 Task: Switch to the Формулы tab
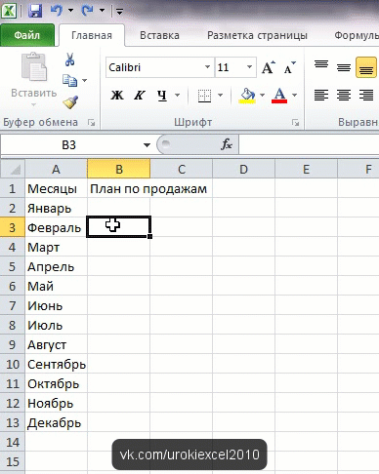coord(357,35)
